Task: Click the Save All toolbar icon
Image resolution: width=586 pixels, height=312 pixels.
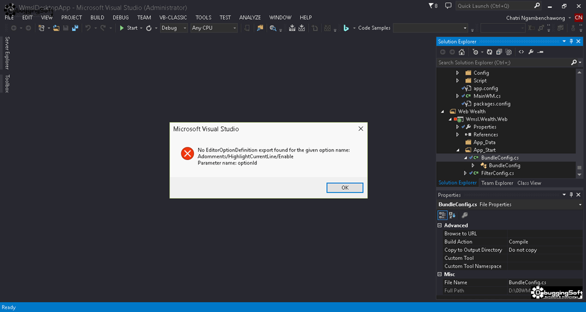Action: pos(75,28)
